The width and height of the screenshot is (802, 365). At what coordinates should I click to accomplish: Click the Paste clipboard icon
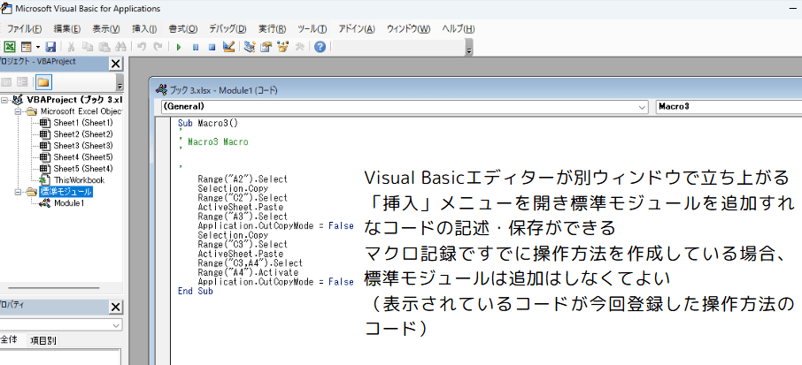(x=104, y=47)
